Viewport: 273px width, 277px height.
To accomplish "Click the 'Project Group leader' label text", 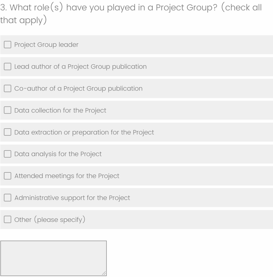I will (46, 45).
